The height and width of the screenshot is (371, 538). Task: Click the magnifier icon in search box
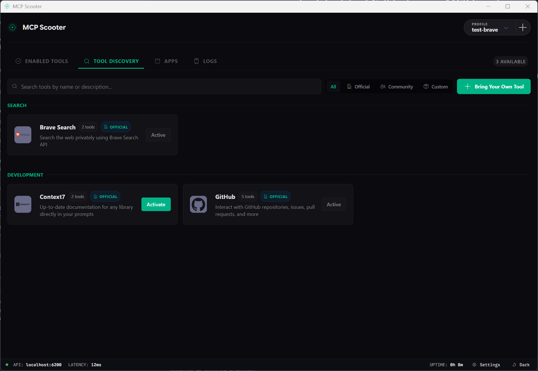(15, 86)
